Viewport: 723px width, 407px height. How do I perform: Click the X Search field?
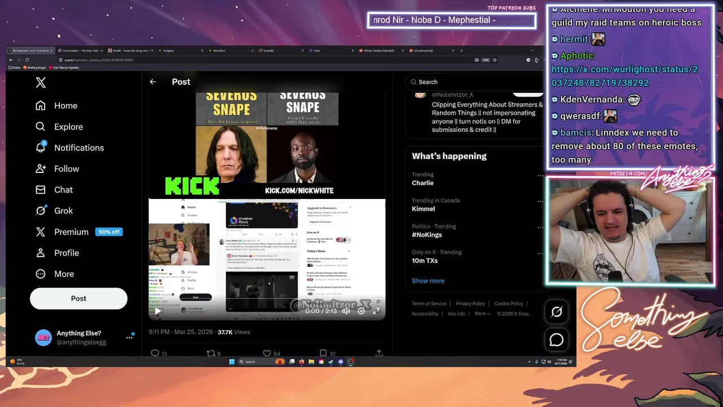[x=474, y=82]
